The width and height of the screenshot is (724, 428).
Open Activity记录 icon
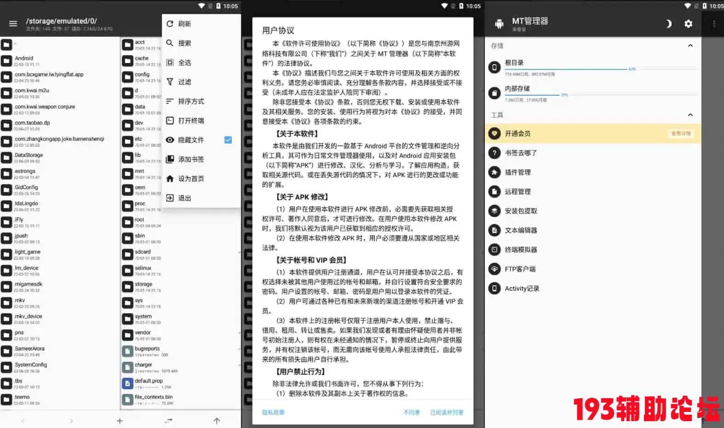pyautogui.click(x=494, y=288)
